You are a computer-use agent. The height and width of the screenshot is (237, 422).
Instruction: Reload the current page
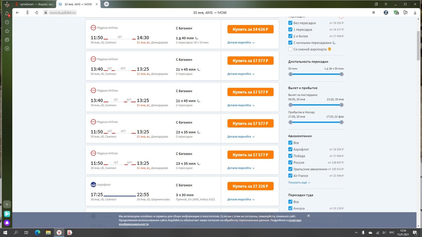(37, 12)
